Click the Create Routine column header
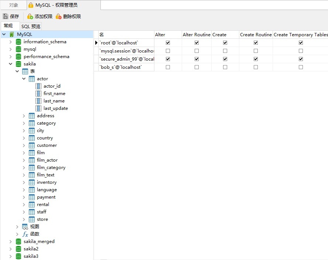 (256, 35)
